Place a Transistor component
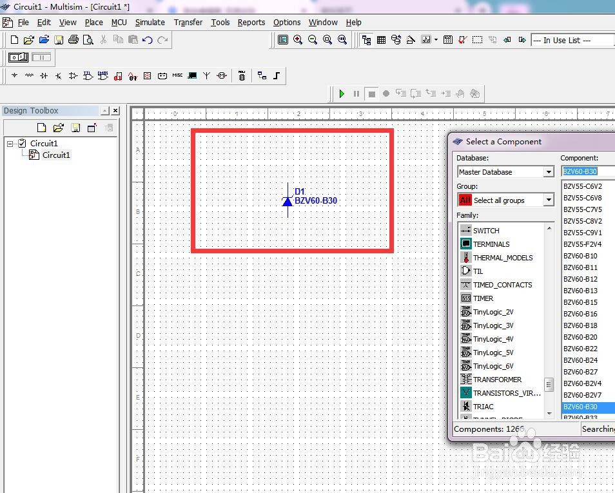Image resolution: width=615 pixels, height=493 pixels. point(58,75)
